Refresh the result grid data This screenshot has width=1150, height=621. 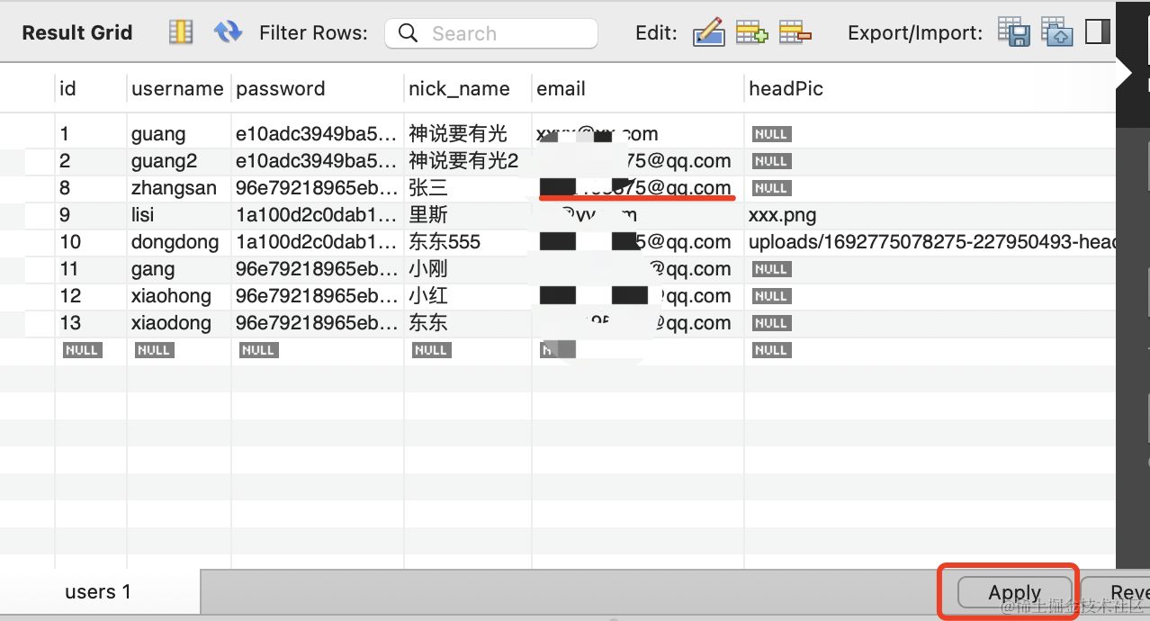(228, 33)
